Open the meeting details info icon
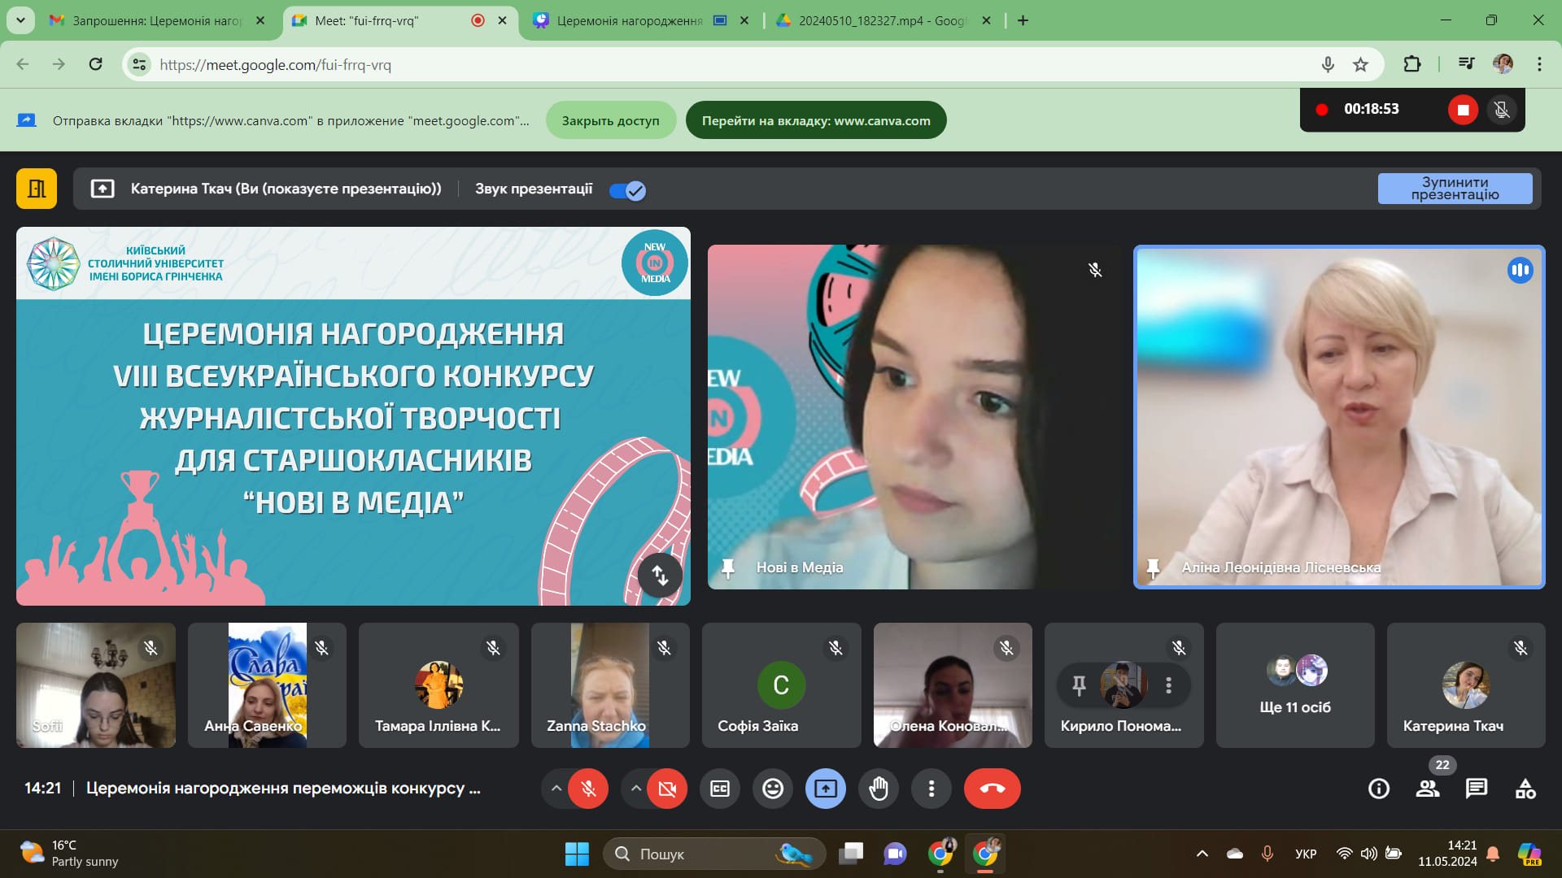Viewport: 1562px width, 878px height. click(x=1379, y=789)
